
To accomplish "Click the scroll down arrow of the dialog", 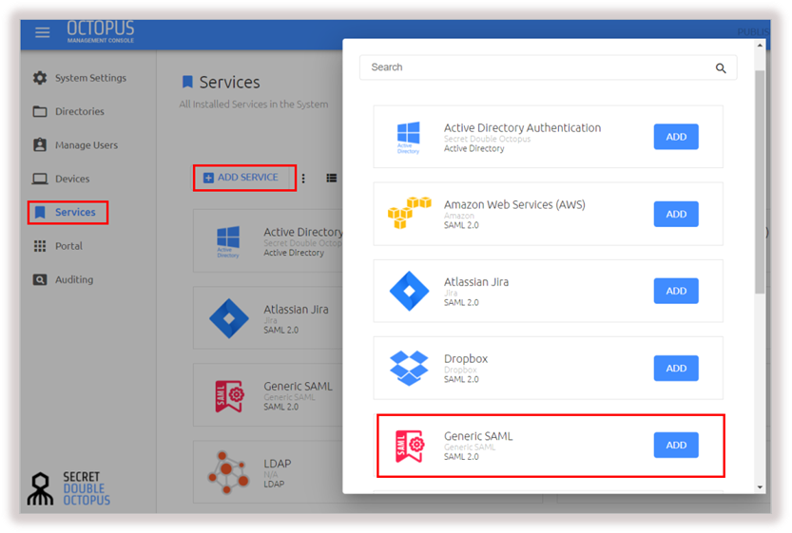I will (x=760, y=487).
